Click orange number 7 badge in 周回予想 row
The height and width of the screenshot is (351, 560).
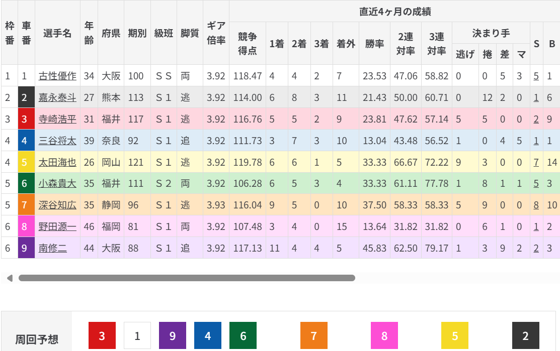point(314,335)
